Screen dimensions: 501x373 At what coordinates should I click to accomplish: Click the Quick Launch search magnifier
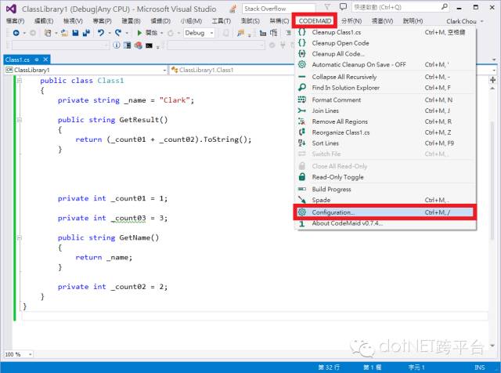[444, 7]
